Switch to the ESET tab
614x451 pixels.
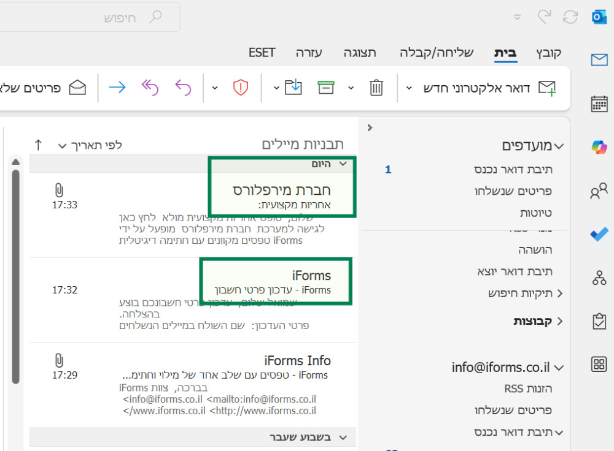tap(262, 52)
